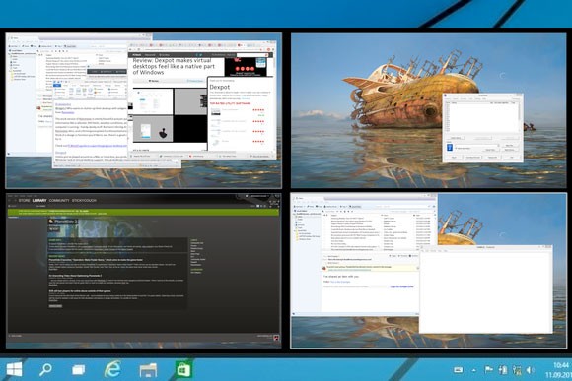This screenshot has width=572, height=381.
Task: Open the COMMUNITY tab in Steam
Action: point(59,200)
